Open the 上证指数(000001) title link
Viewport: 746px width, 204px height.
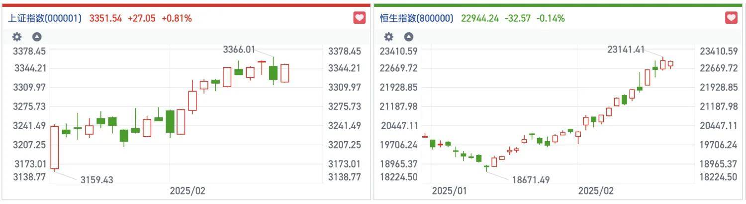coord(44,18)
